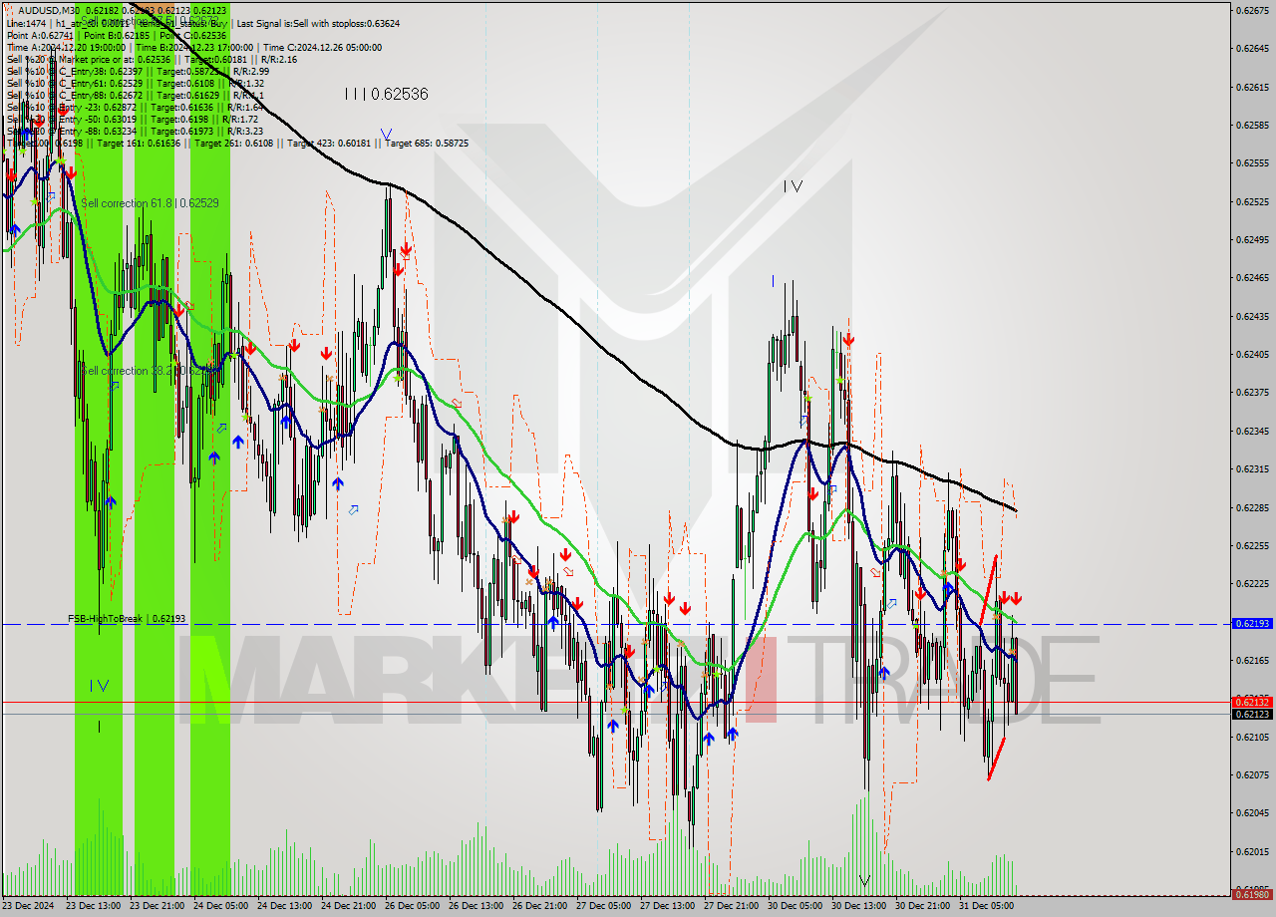Click the '27 Dec 05:00' time label
This screenshot has height=917, width=1276.
point(605,906)
